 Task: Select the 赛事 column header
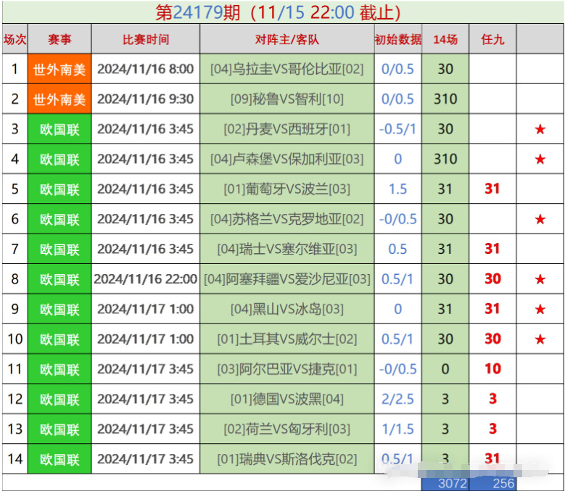[x=59, y=39]
